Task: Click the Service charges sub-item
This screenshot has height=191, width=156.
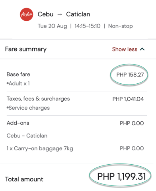Action: tap(28, 108)
